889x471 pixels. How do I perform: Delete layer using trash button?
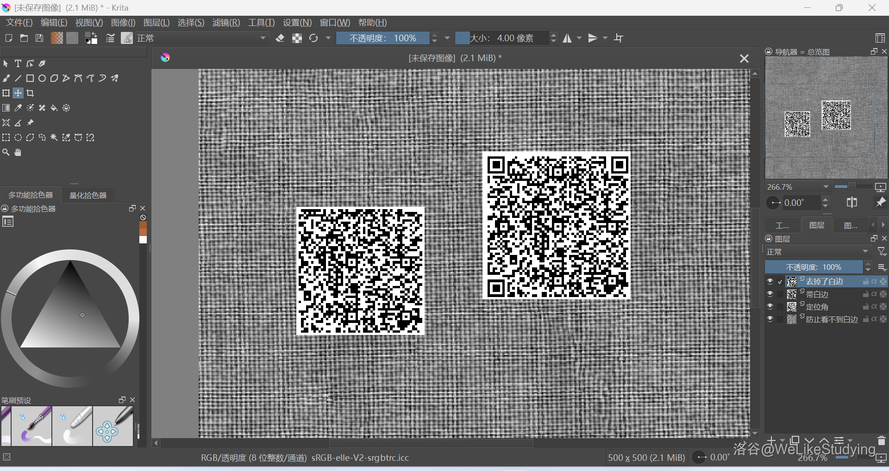[x=881, y=440]
